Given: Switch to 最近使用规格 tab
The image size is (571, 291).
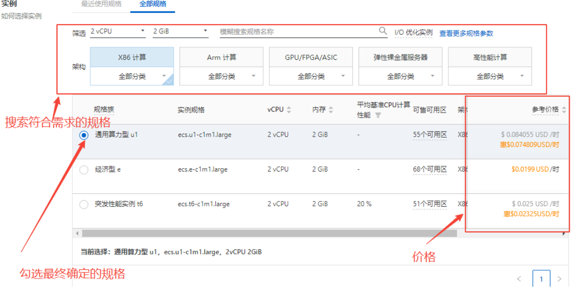Looking at the screenshot, I should click(x=101, y=4).
